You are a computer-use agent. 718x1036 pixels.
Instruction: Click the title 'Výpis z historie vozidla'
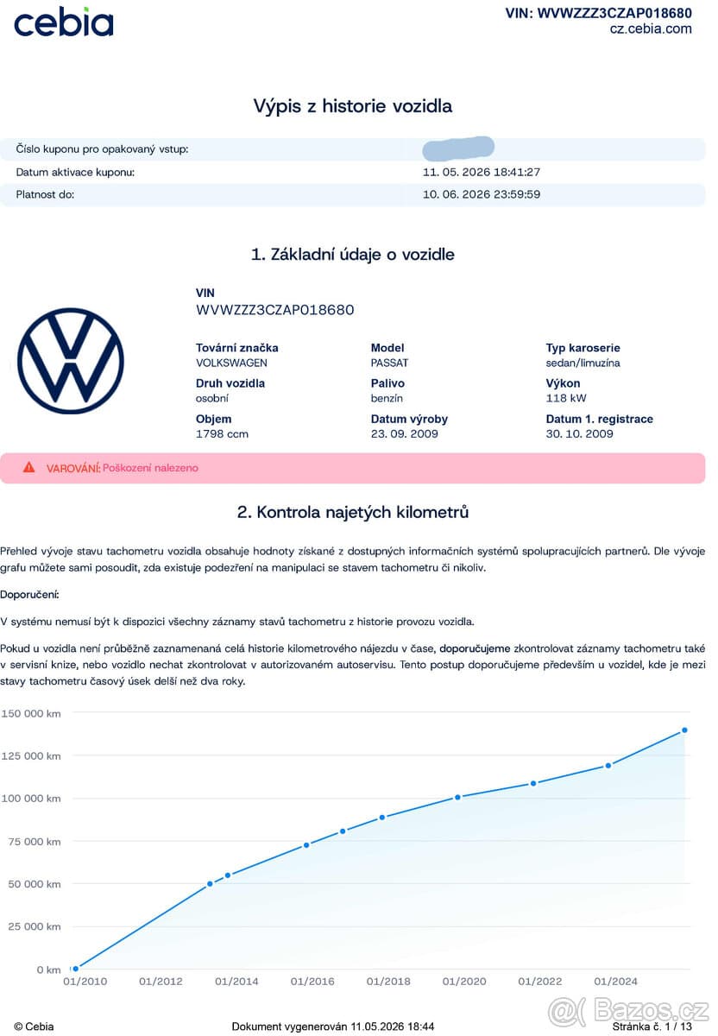pyautogui.click(x=353, y=106)
